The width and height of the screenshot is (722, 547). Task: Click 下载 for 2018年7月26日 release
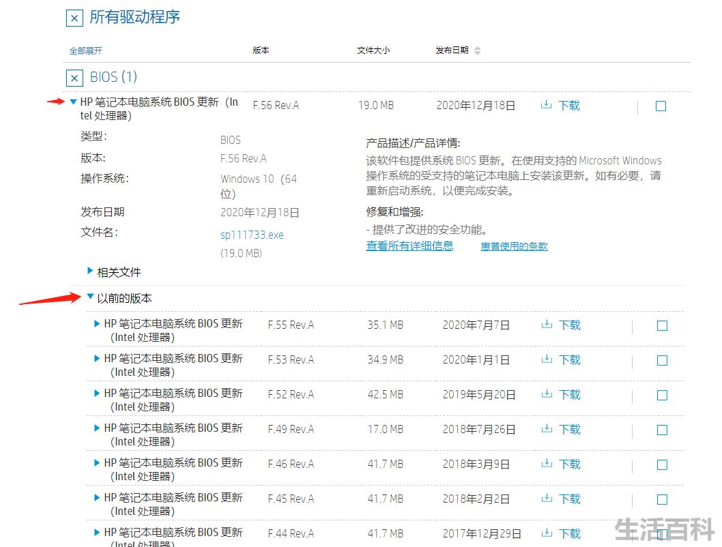tap(570, 429)
